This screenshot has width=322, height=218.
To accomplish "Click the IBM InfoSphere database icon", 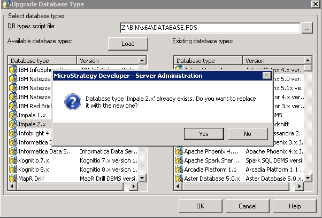I will tap(13, 70).
